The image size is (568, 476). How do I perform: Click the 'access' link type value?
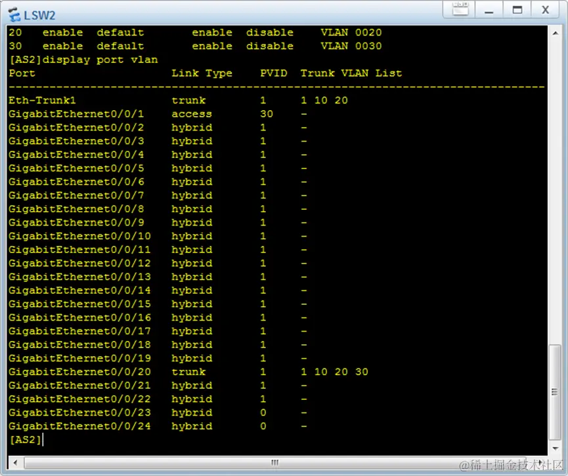[192, 114]
